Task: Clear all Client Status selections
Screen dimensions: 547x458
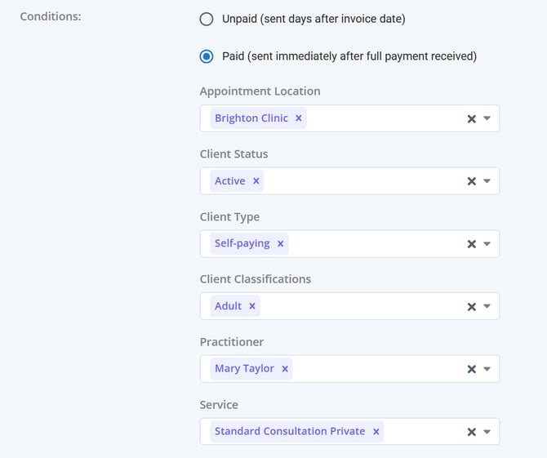Action: [471, 181]
